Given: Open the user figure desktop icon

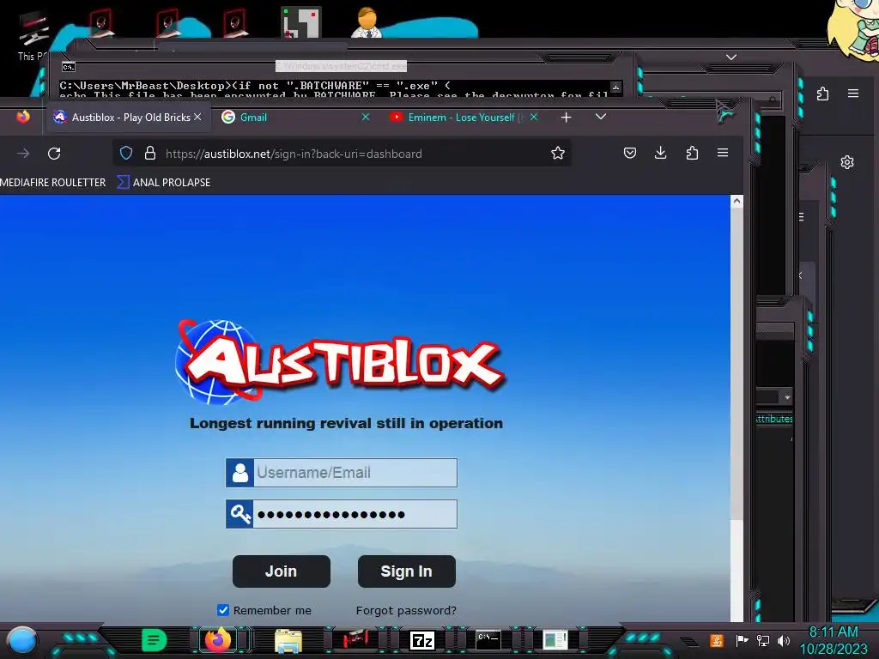Looking at the screenshot, I should pyautogui.click(x=367, y=22).
